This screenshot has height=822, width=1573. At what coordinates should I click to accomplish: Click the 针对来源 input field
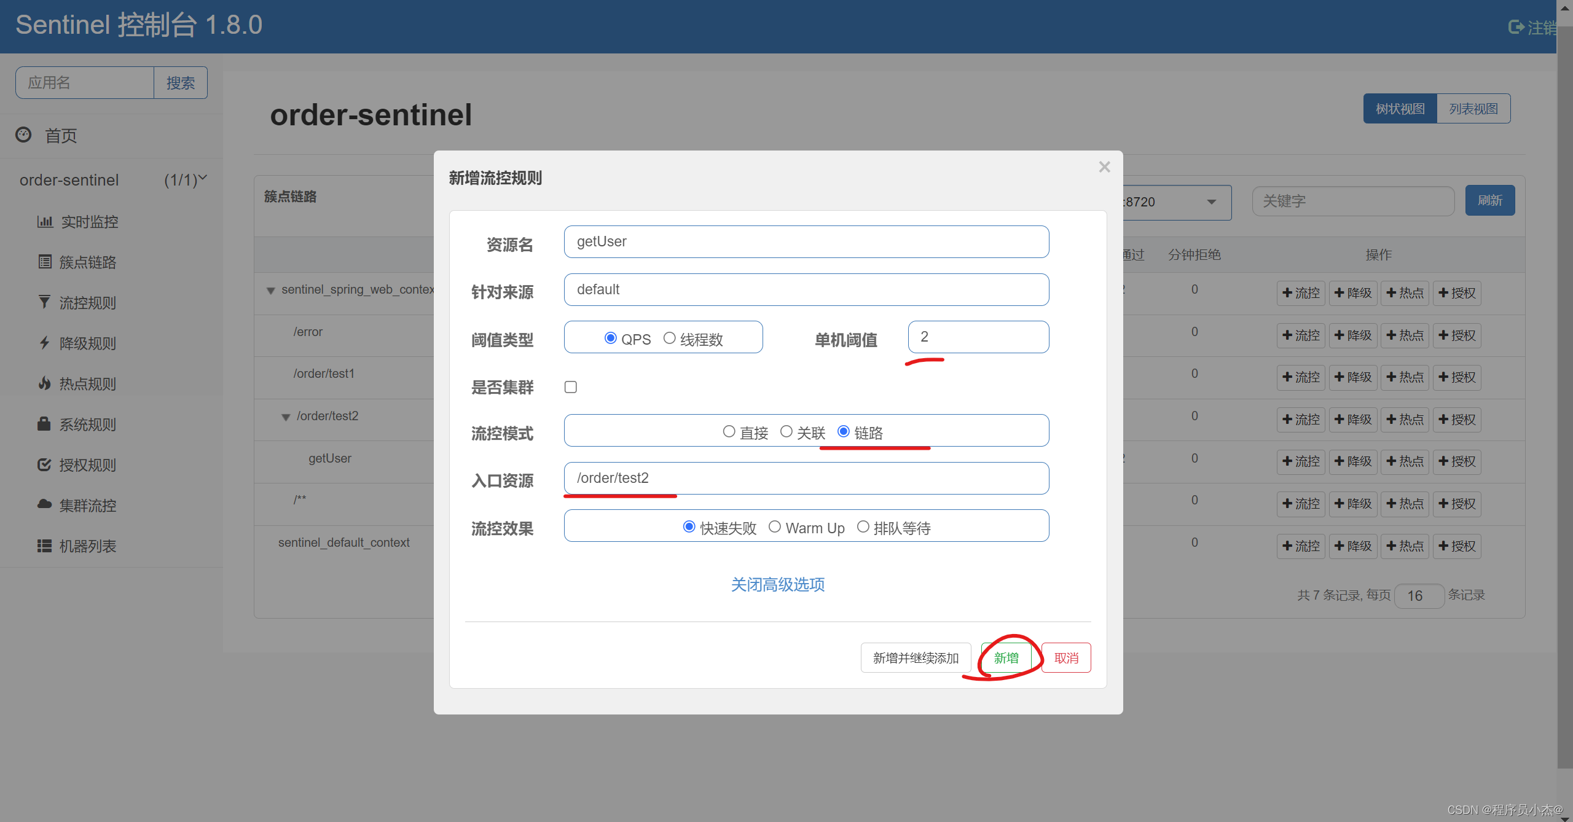[806, 289]
